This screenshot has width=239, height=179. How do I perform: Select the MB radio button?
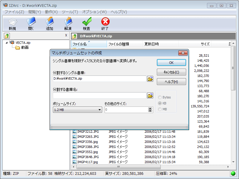pos(160,109)
